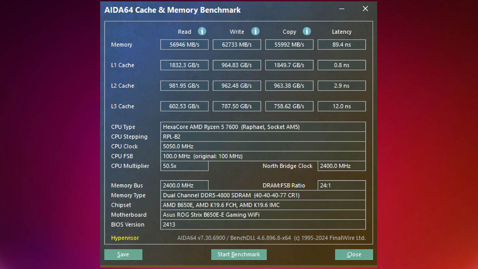
Task: Click the DRAM:FSB Ratio label
Action: point(284,185)
